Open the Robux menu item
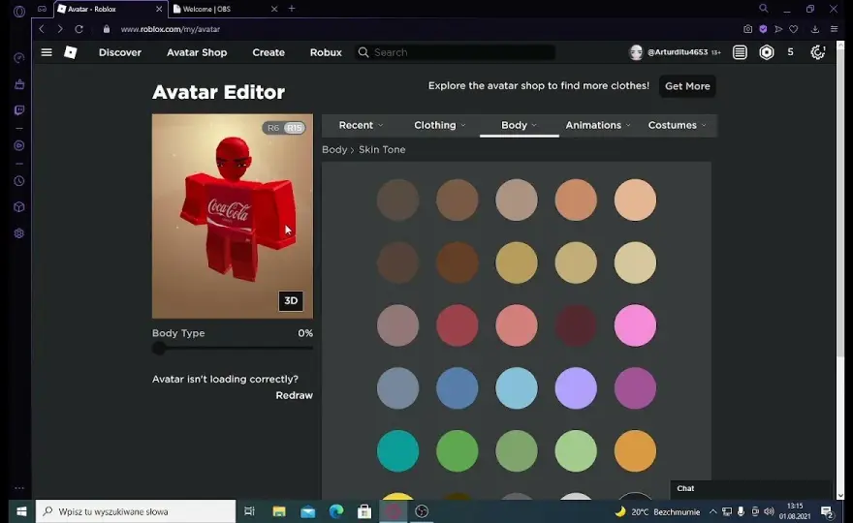Image resolution: width=853 pixels, height=523 pixels. (326, 52)
